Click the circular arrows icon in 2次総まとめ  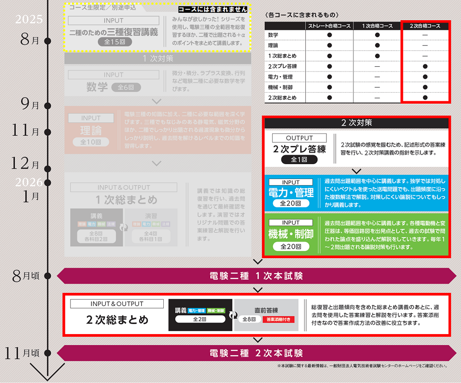pos(233,314)
